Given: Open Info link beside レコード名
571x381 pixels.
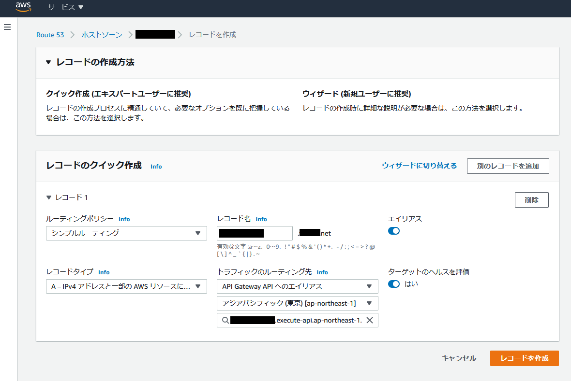Looking at the screenshot, I should tap(261, 219).
